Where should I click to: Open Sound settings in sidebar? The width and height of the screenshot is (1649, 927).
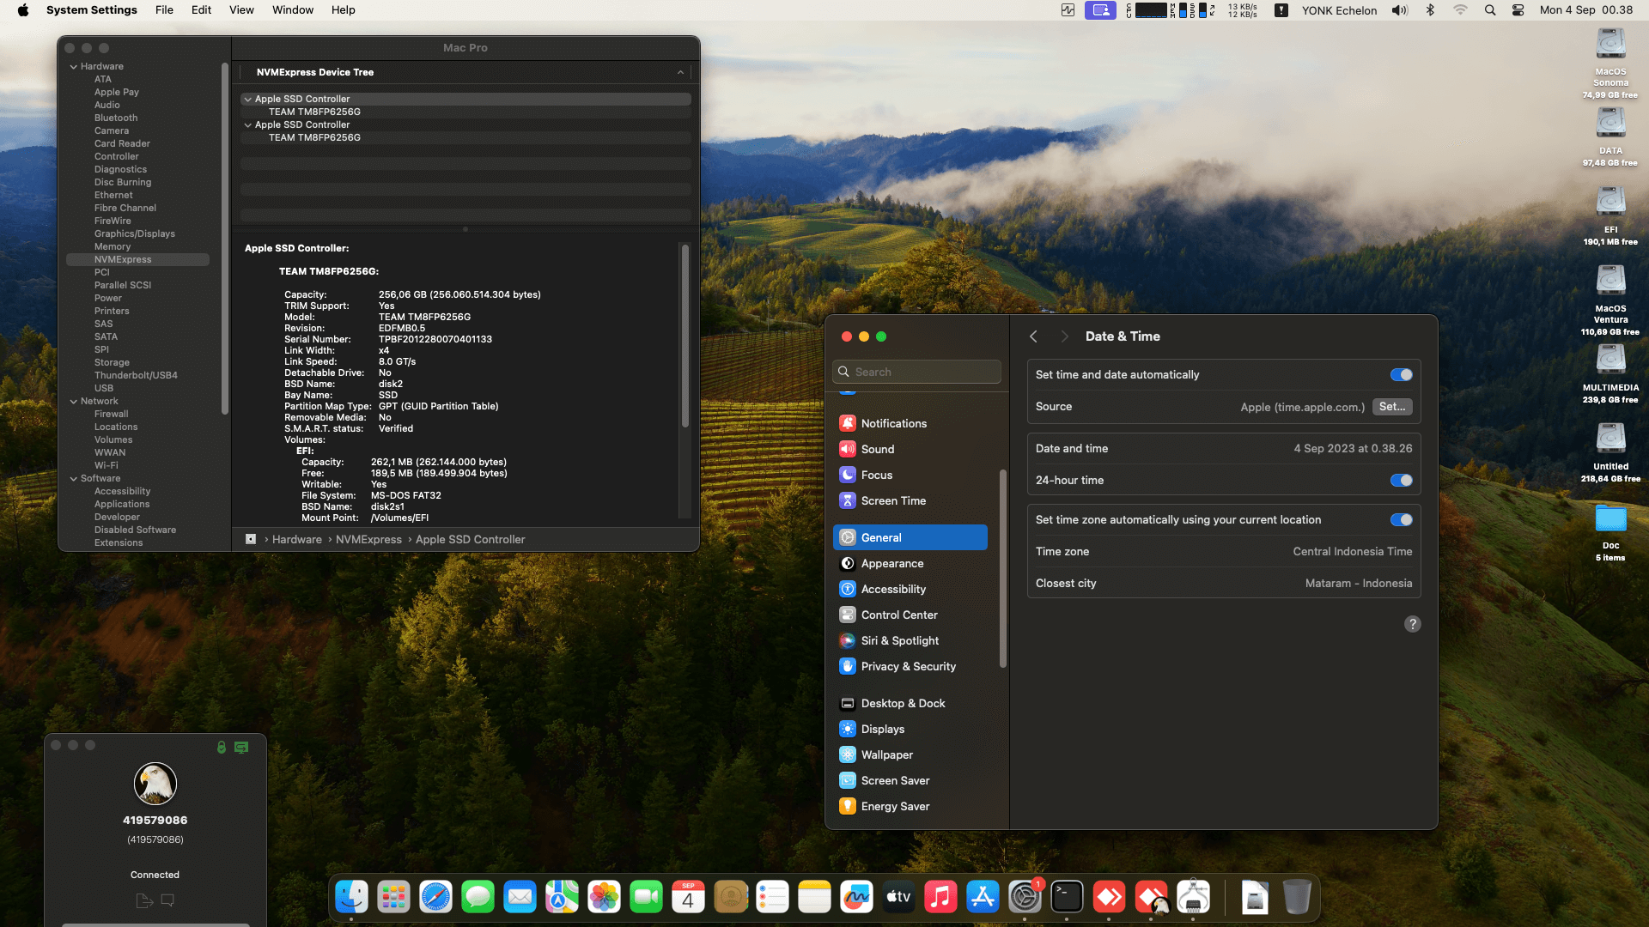pyautogui.click(x=877, y=449)
